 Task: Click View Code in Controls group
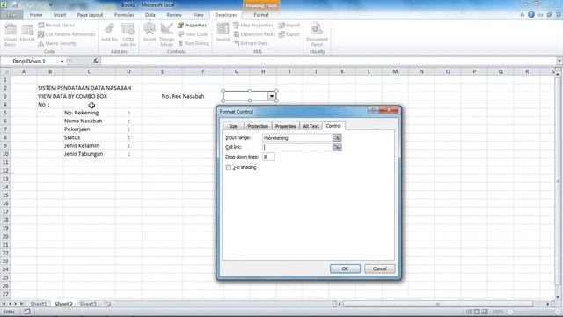tap(193, 34)
